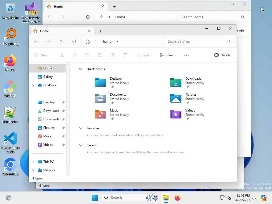Viewport: 272px width, 204px height.
Task: Click the navigation pane scrollbar
Action: (68, 115)
